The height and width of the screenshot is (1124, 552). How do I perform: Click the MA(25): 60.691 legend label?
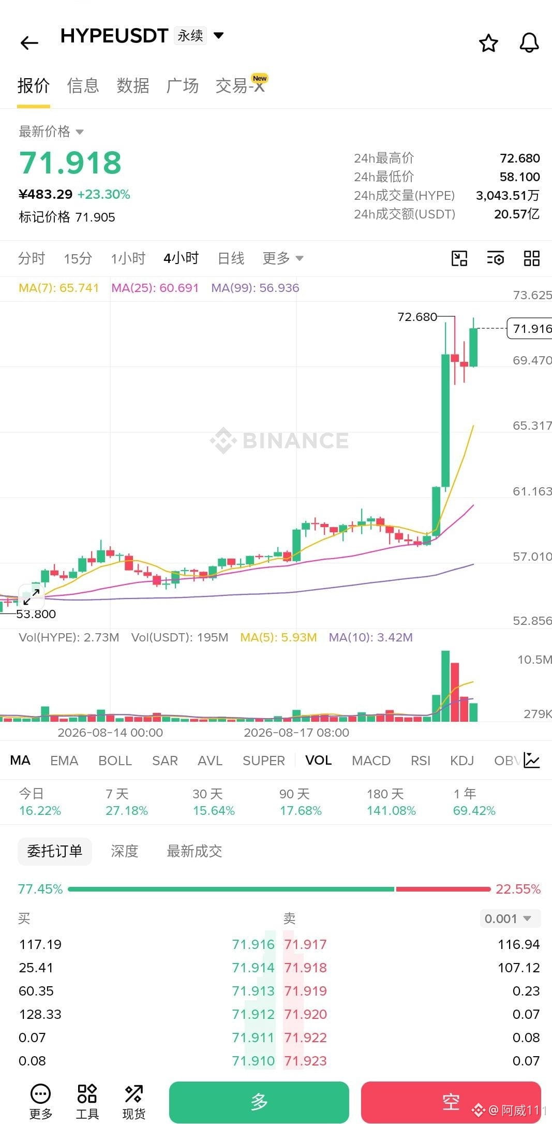click(155, 288)
